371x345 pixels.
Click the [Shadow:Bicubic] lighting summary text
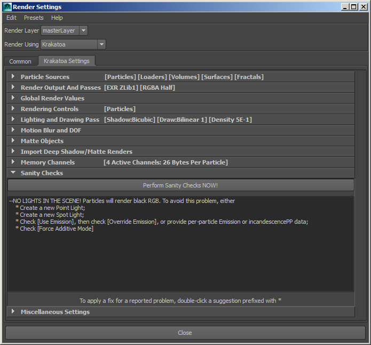click(x=130, y=120)
